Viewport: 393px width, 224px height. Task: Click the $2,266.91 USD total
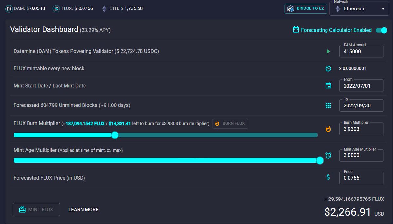point(354,212)
